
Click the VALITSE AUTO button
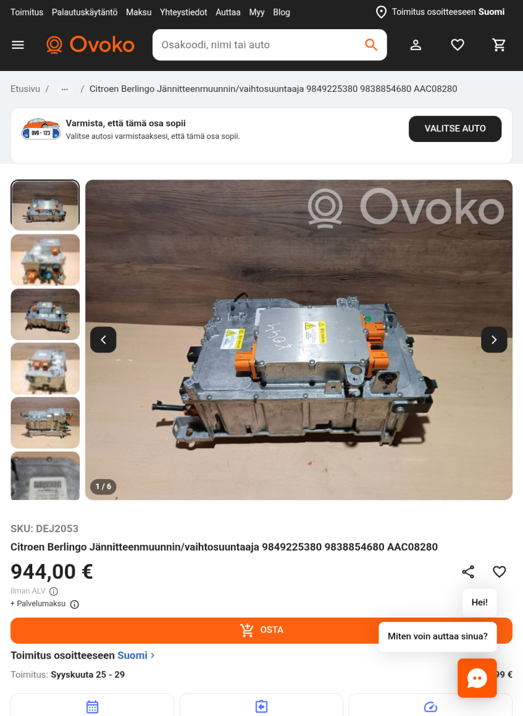pyautogui.click(x=455, y=129)
